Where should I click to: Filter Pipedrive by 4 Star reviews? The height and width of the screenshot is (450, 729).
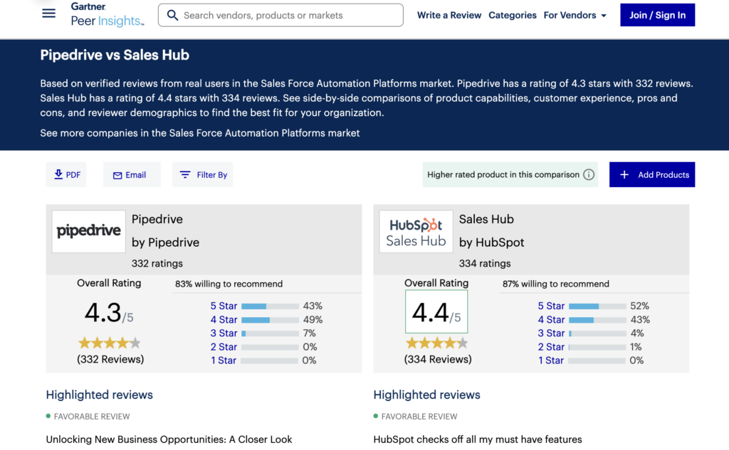[224, 319]
